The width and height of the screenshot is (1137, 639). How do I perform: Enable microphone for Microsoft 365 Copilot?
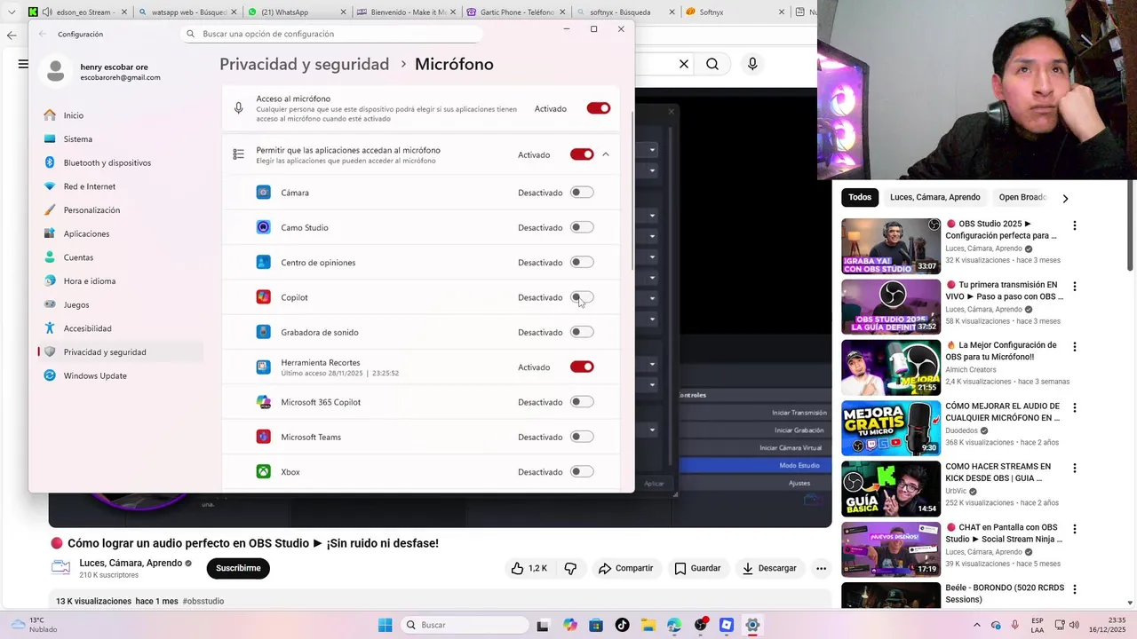click(x=582, y=402)
